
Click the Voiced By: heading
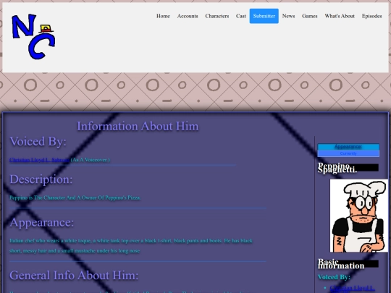coord(38,141)
